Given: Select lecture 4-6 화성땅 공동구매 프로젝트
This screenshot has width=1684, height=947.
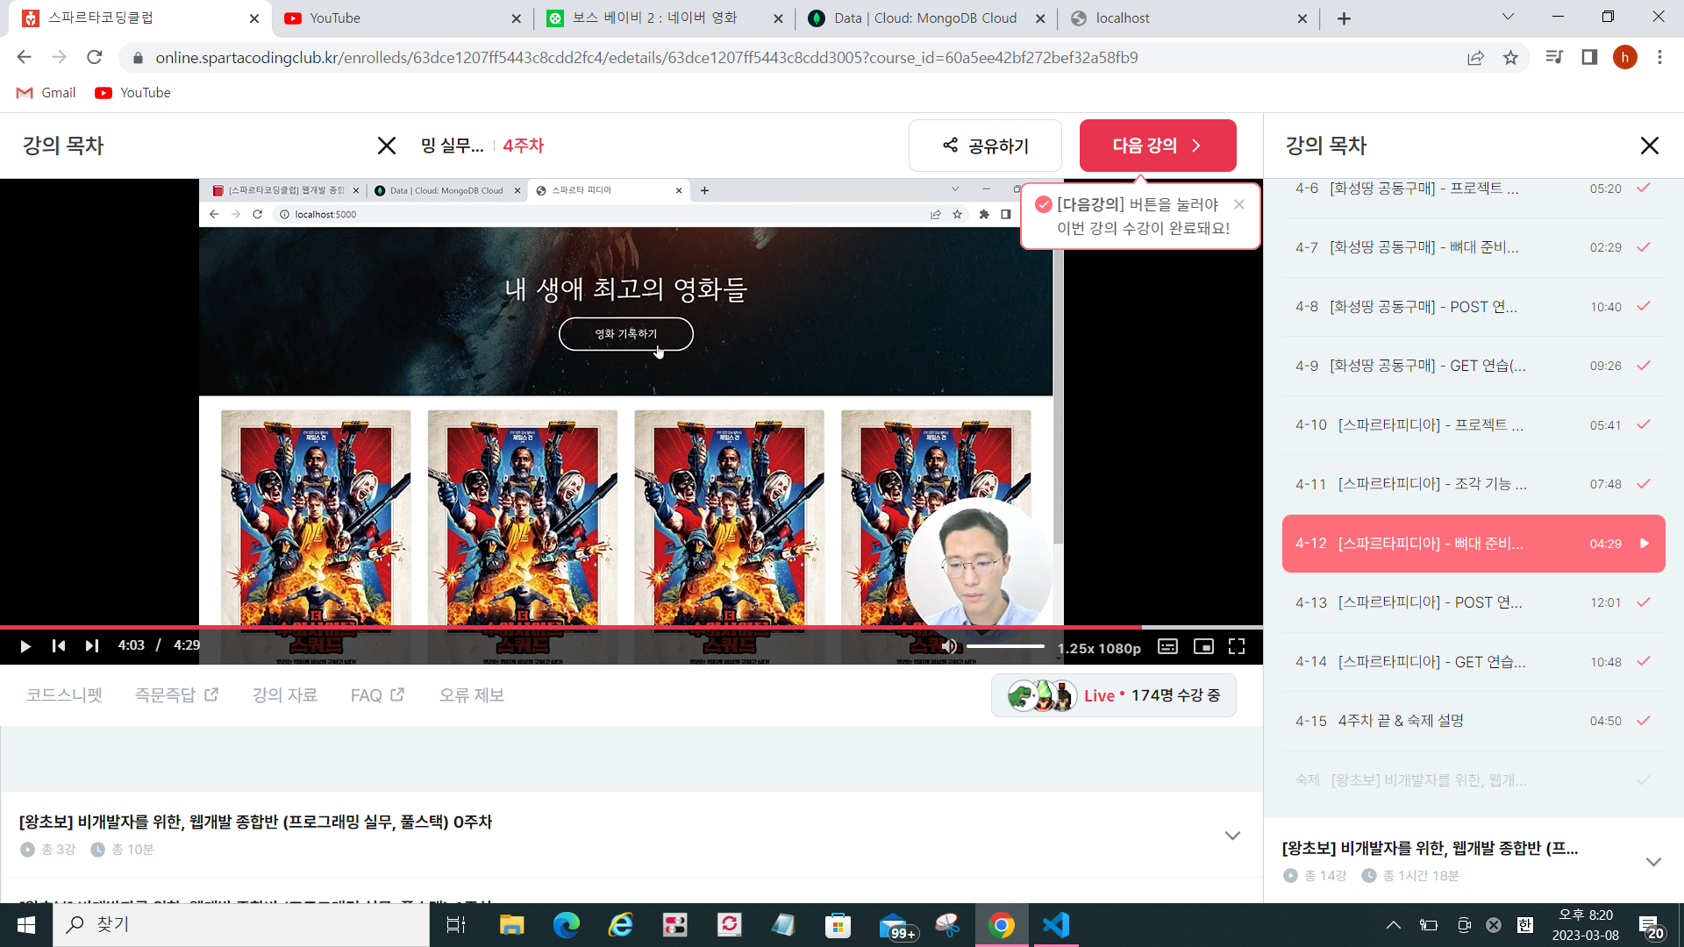Looking at the screenshot, I should (x=1473, y=189).
